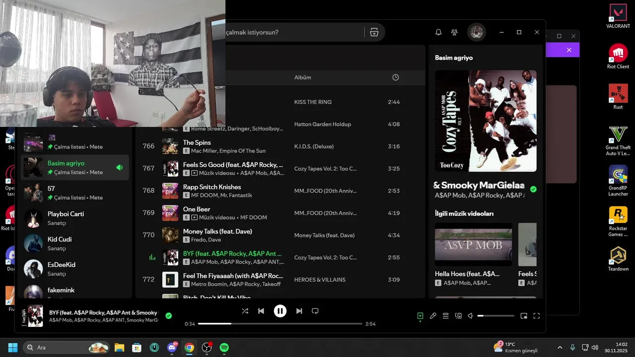
Task: Open K.I.D.S. (Deluxe) album link
Action: (314, 146)
